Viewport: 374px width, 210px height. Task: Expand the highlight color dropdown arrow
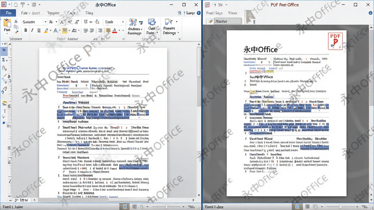click(x=50, y=31)
